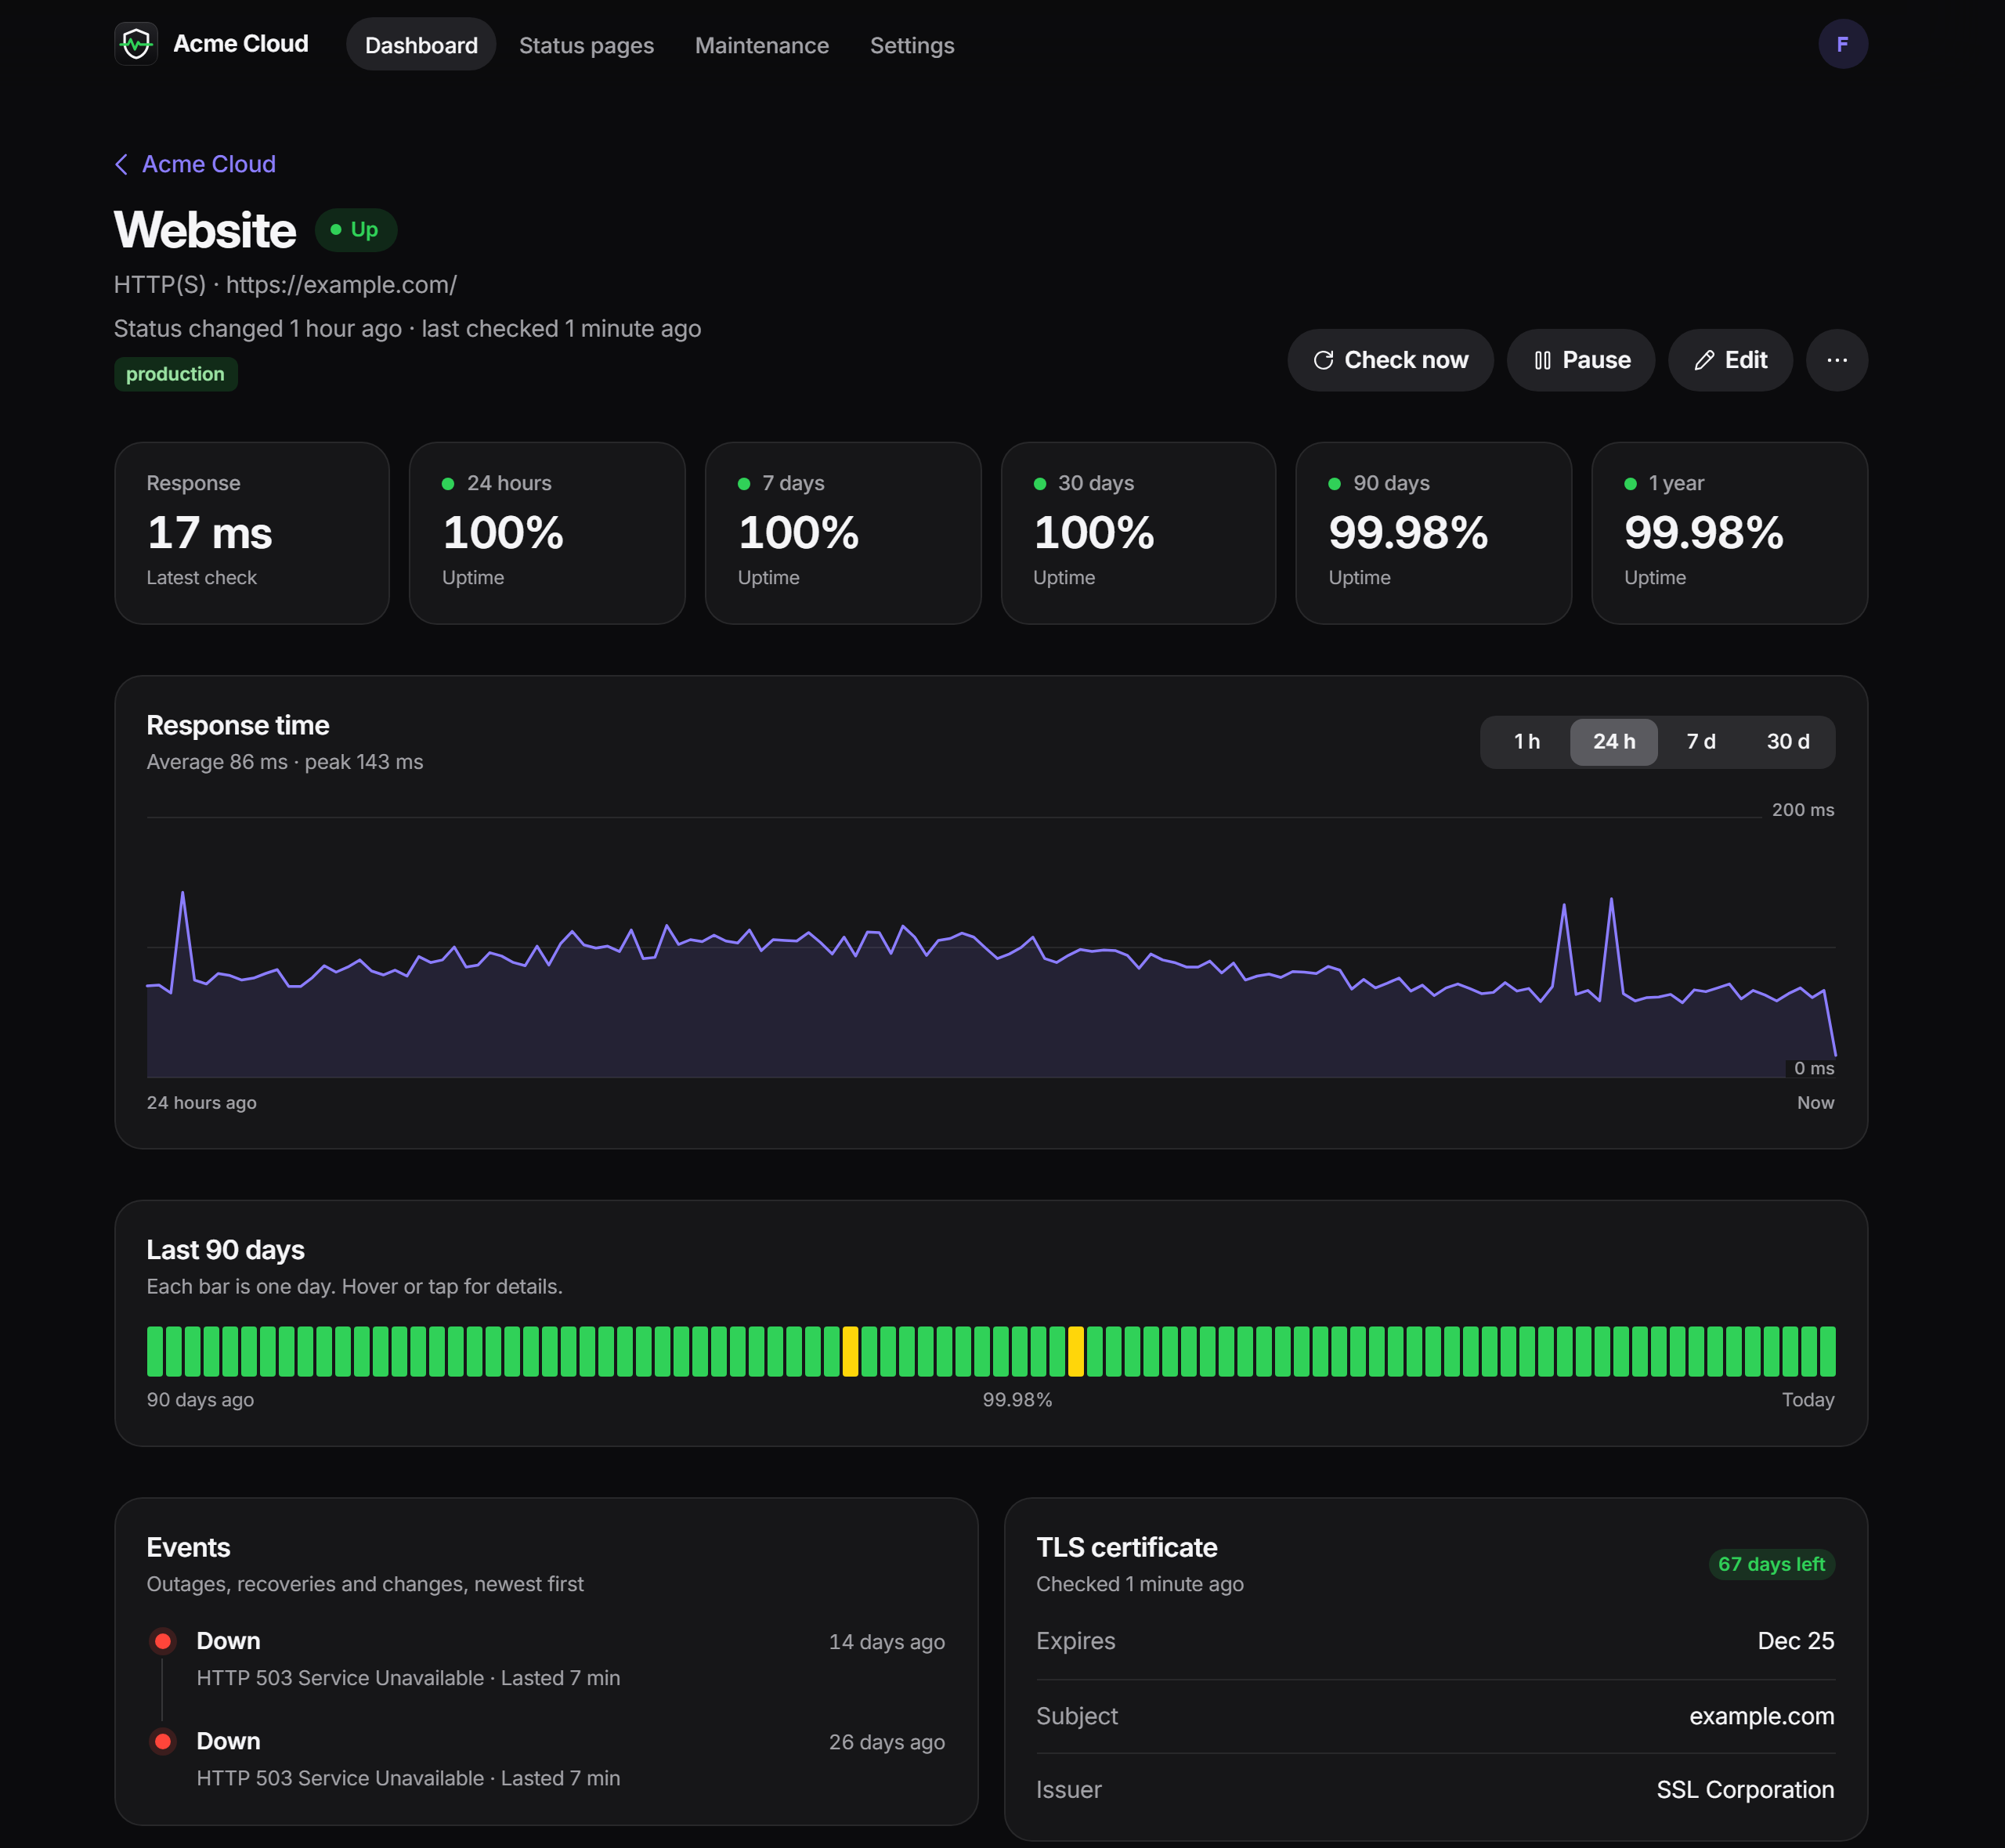
Task: Click the Website heading
Action: click(205, 230)
